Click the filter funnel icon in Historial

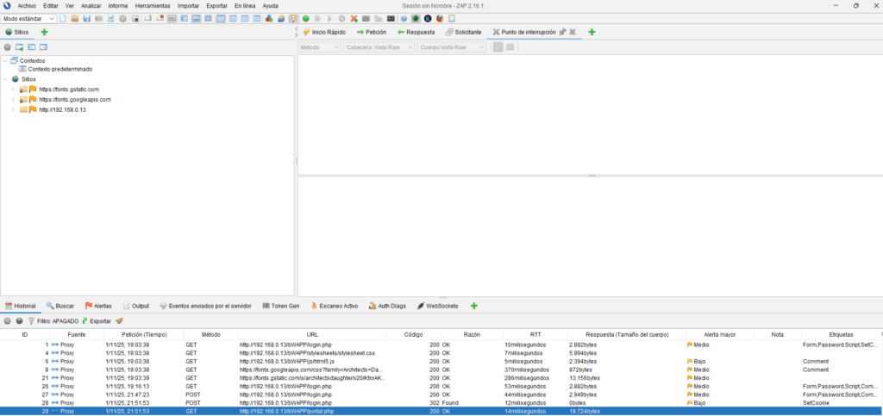(31, 320)
